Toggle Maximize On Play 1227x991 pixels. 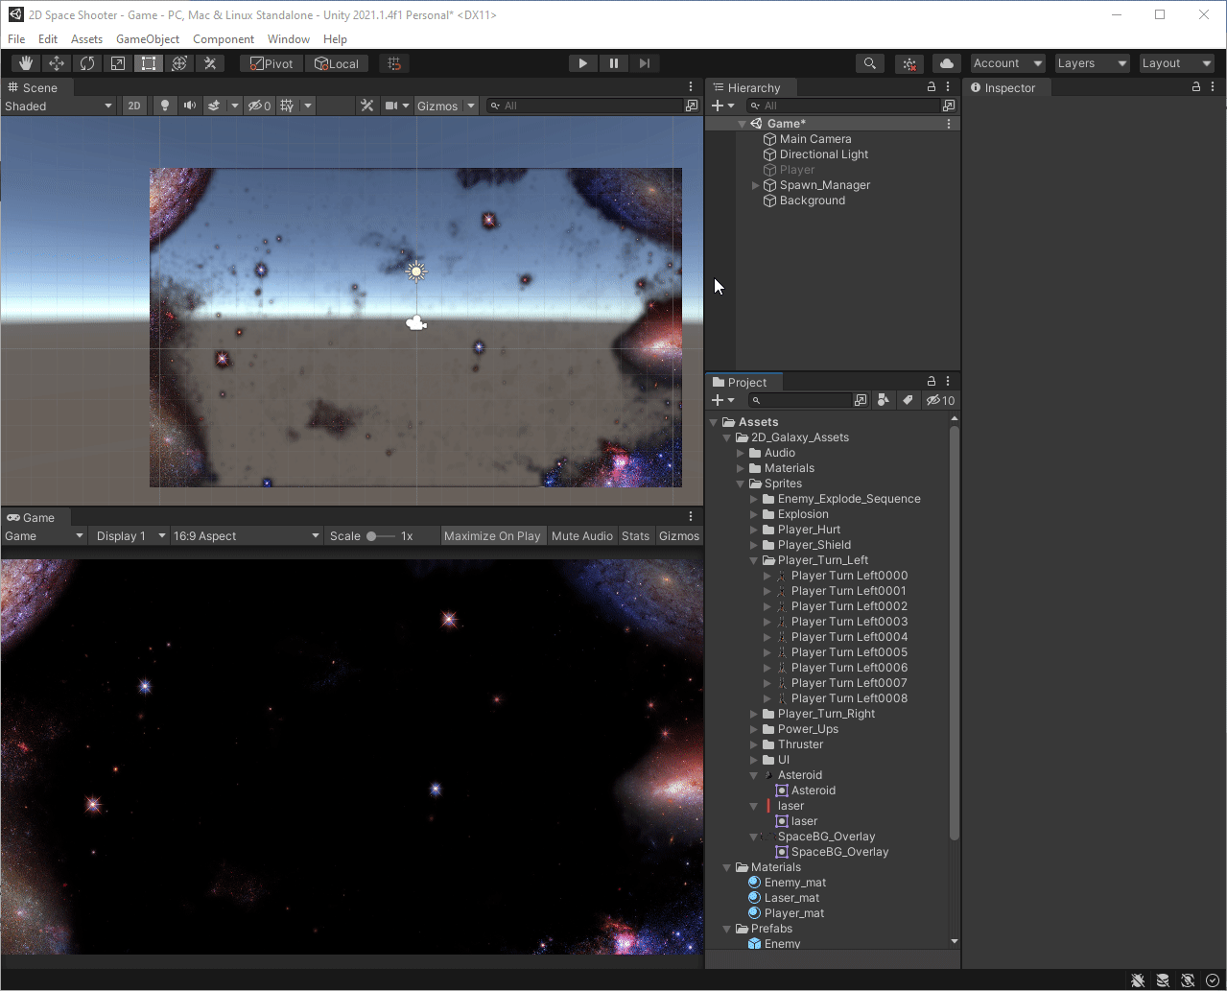492,536
